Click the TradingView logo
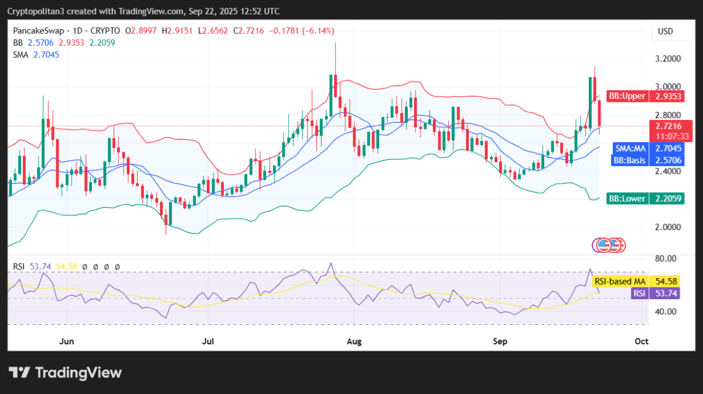This screenshot has width=703, height=394. (65, 372)
